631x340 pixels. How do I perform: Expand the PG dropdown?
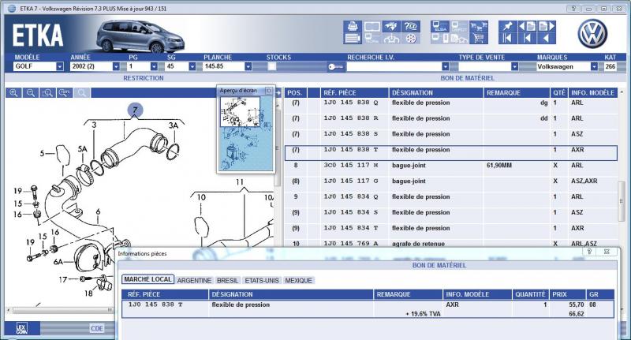click(x=154, y=67)
